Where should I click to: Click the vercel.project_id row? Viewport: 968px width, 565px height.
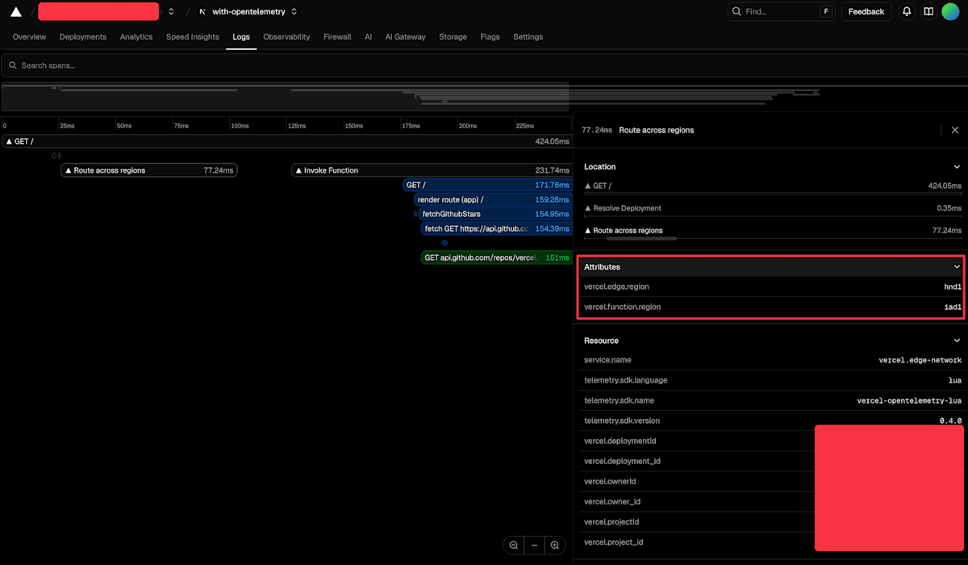coord(773,542)
